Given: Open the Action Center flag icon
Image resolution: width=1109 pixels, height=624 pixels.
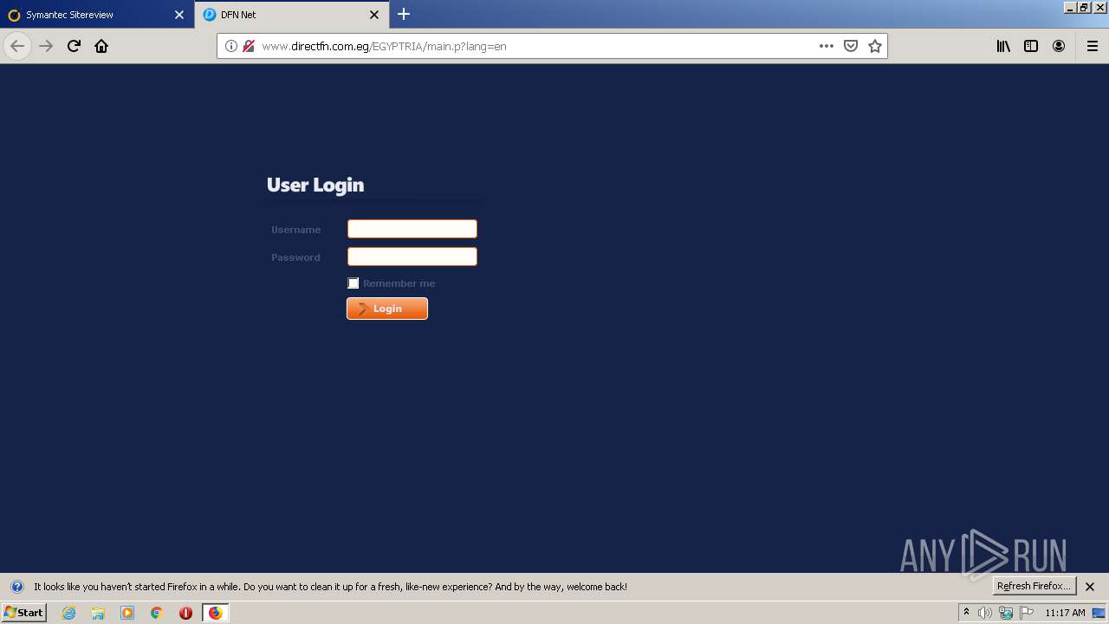Looking at the screenshot, I should click(x=1027, y=613).
